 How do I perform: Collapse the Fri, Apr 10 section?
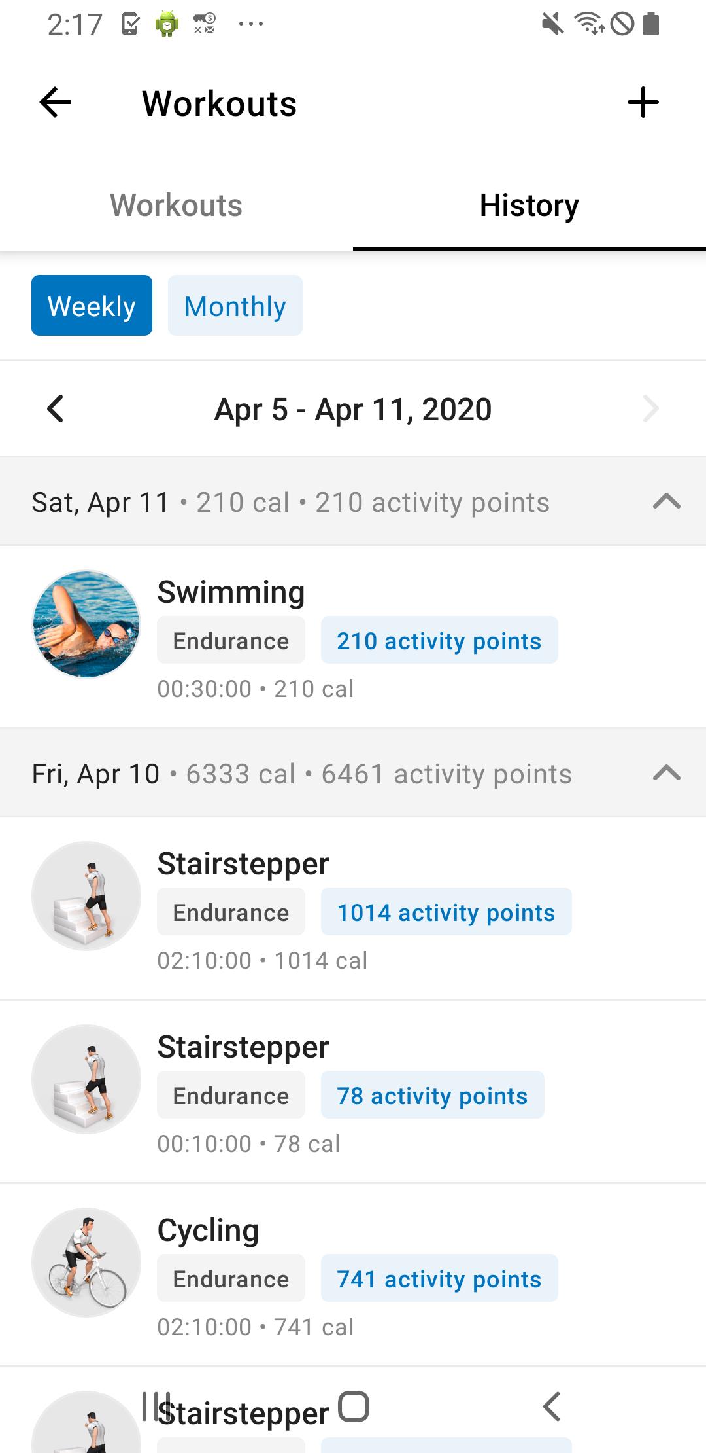pyautogui.click(x=667, y=774)
